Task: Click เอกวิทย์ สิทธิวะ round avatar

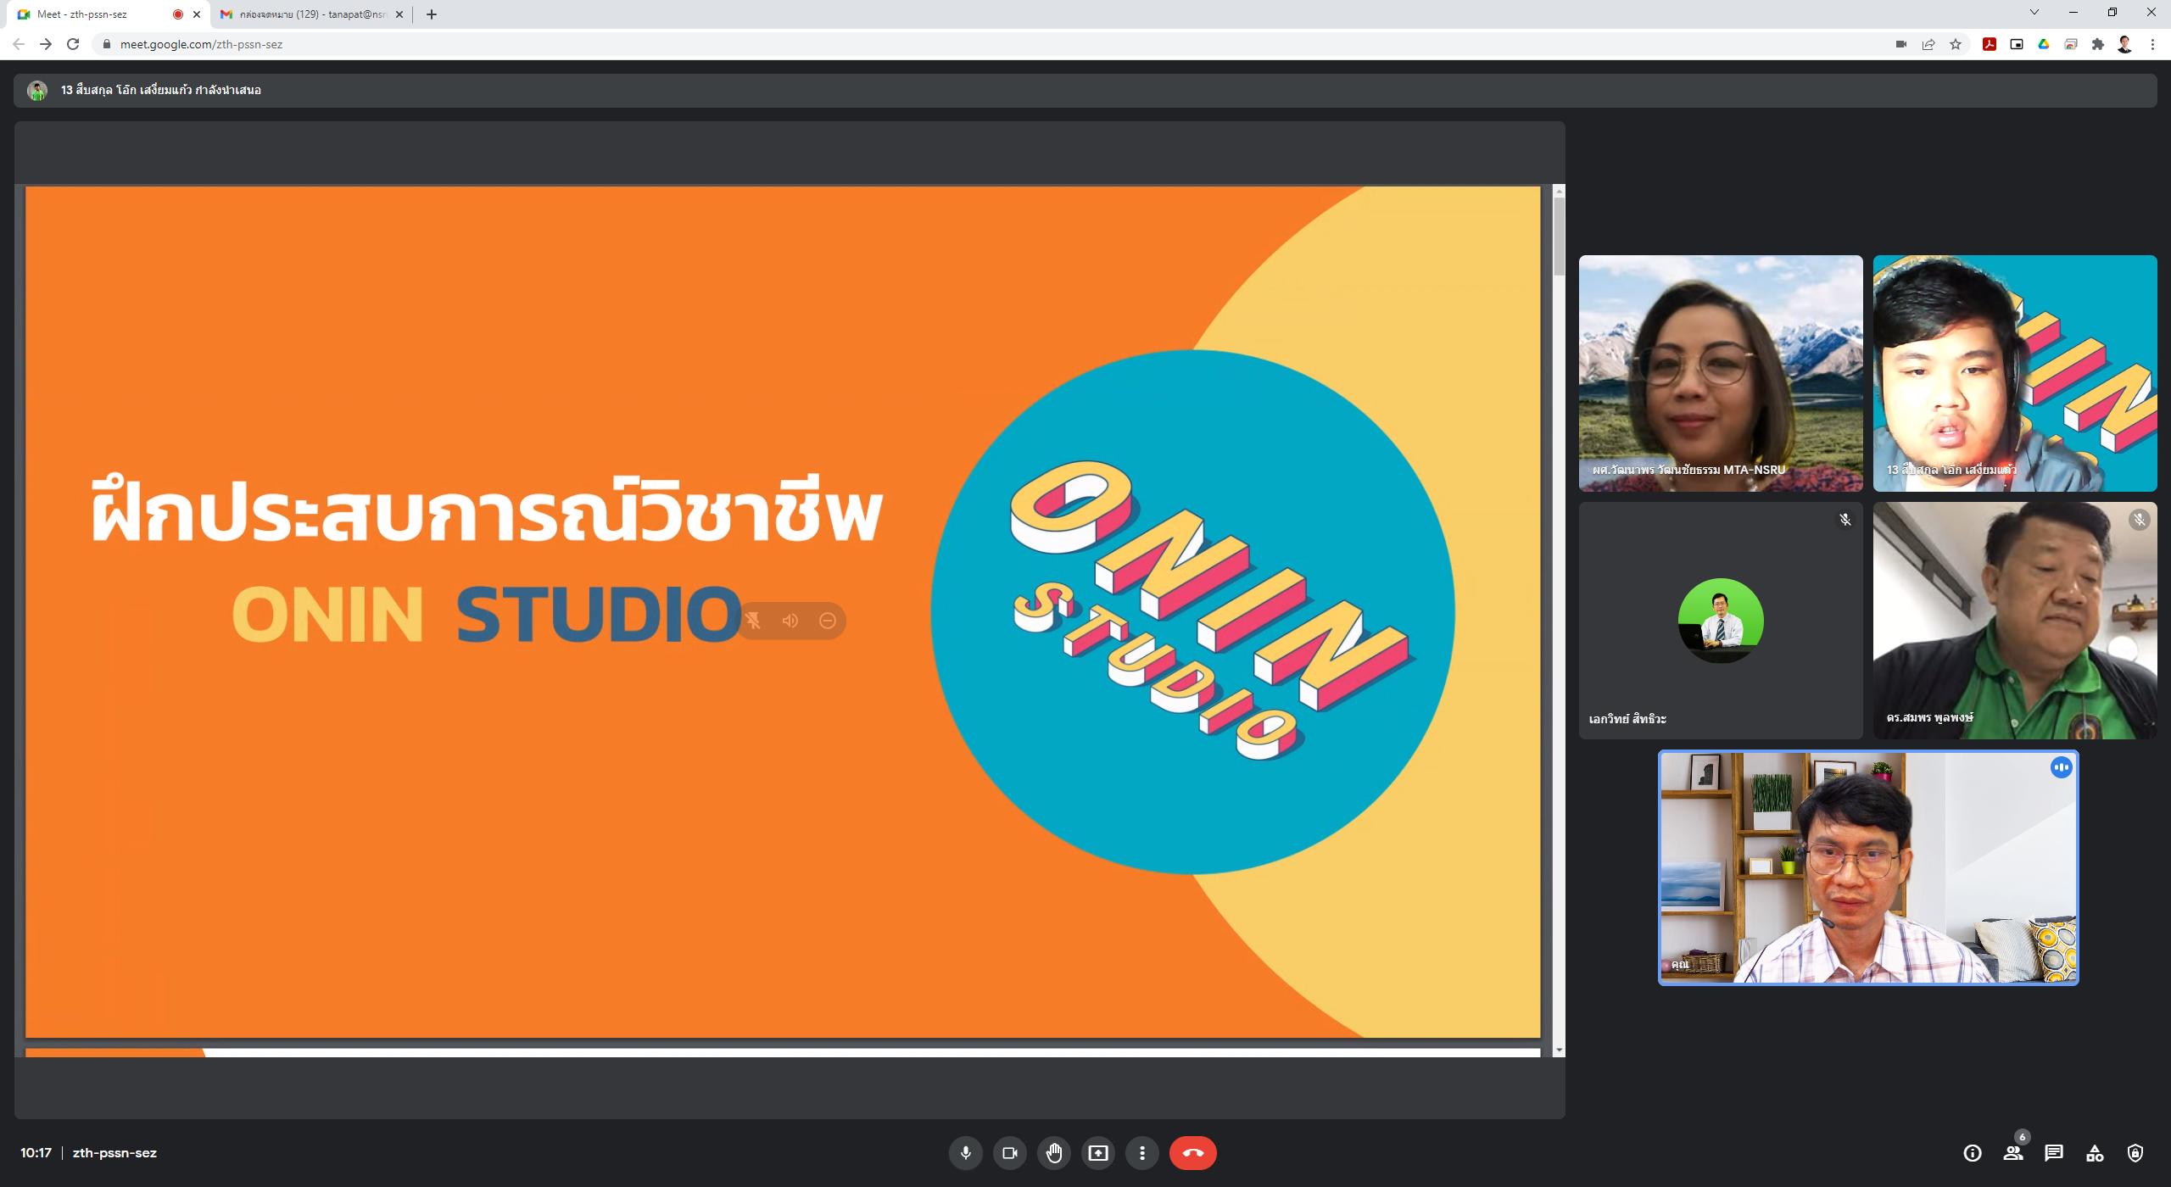Action: (1721, 621)
